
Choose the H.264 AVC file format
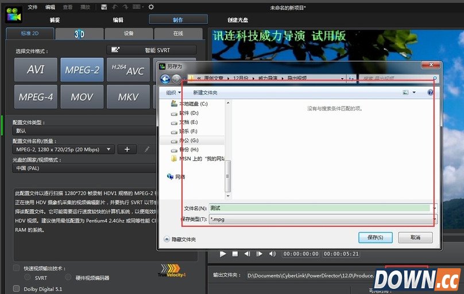pyautogui.click(x=128, y=70)
